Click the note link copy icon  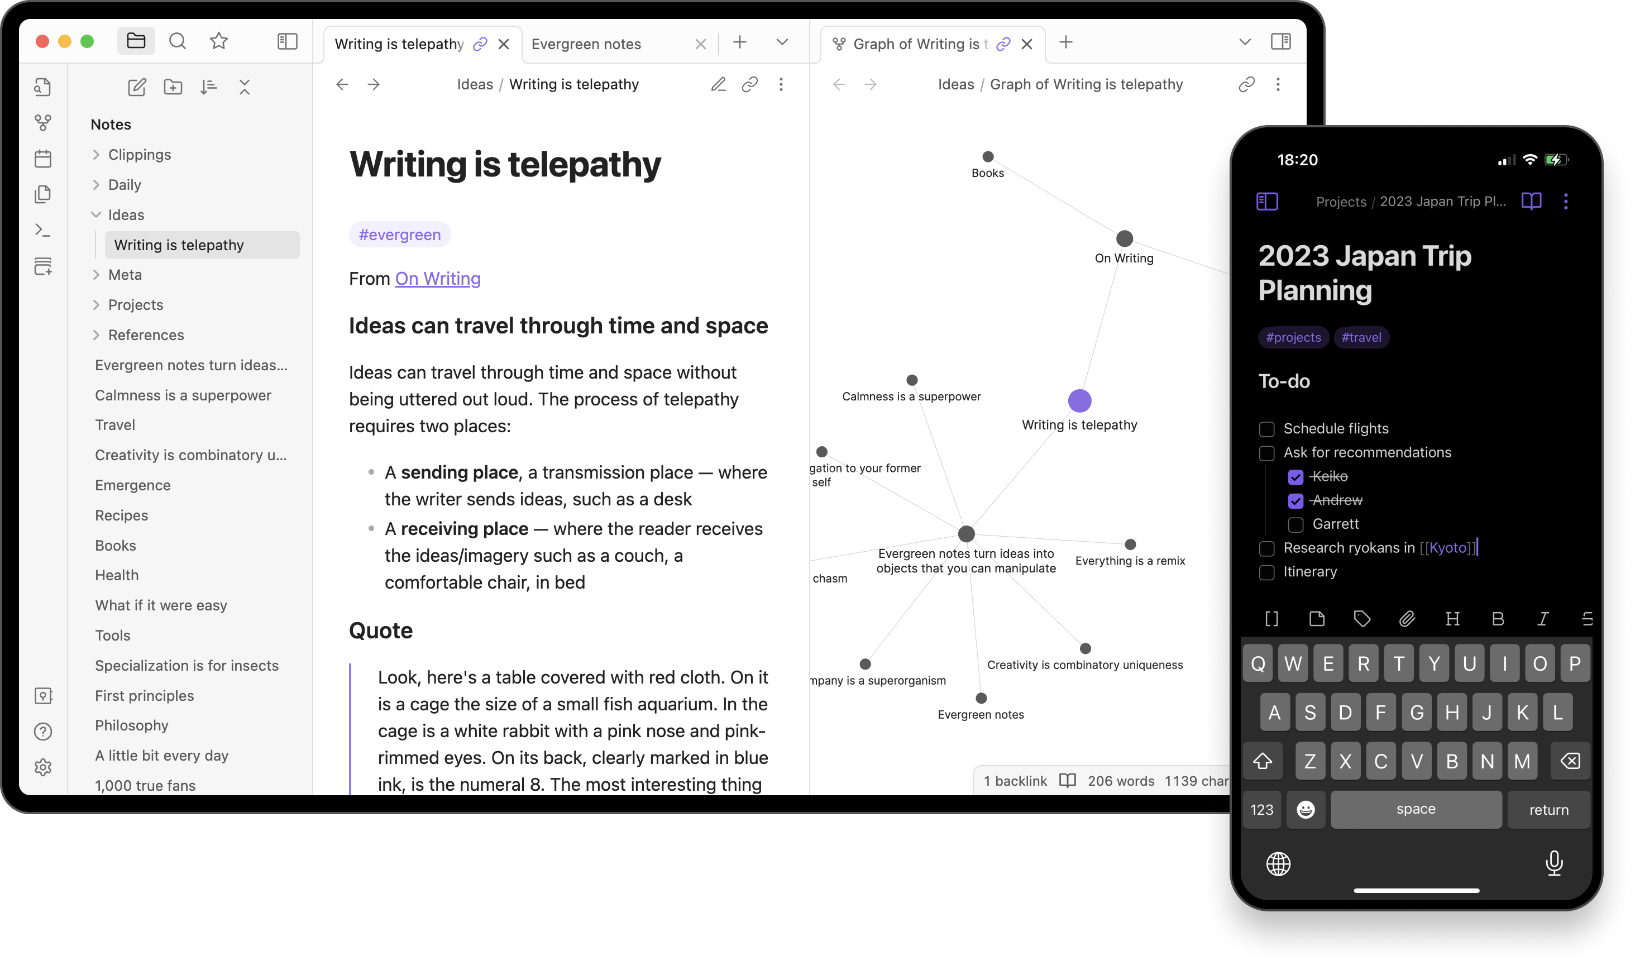point(748,84)
